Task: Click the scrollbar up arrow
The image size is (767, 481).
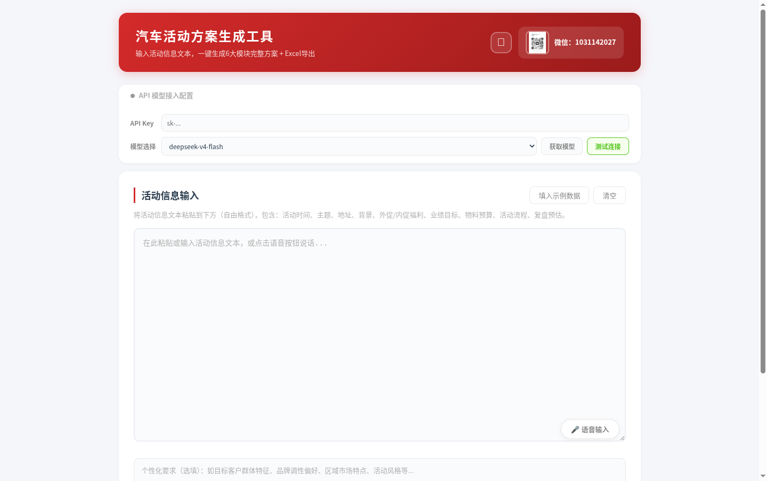Action: [x=763, y=4]
